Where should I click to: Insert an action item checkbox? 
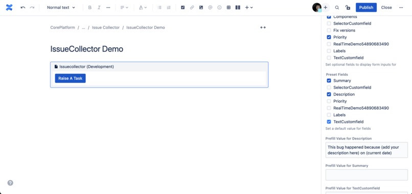point(183,8)
